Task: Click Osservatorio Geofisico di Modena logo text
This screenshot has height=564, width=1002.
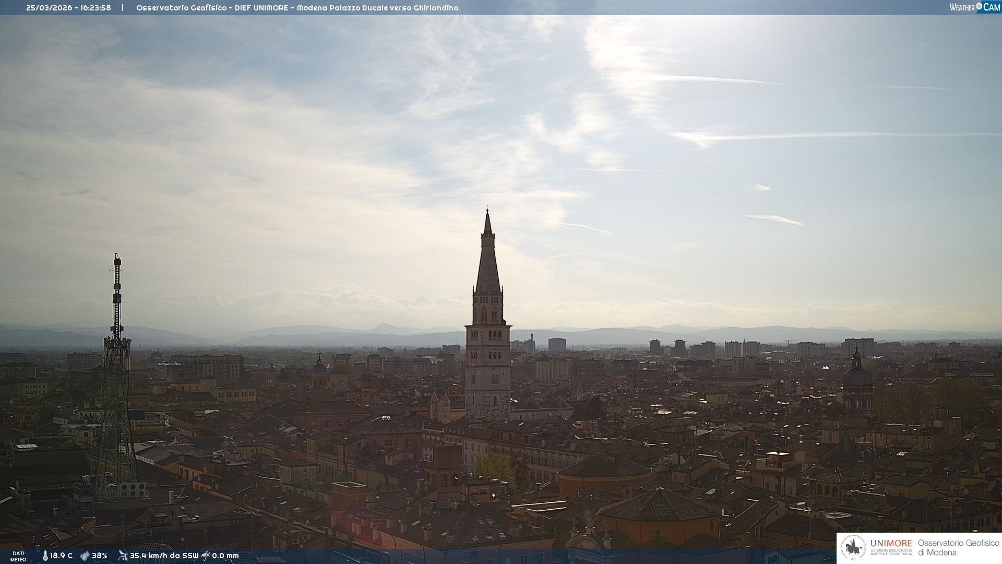Action: (x=958, y=548)
